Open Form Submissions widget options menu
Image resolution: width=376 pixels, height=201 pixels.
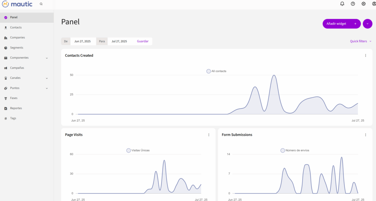365,135
